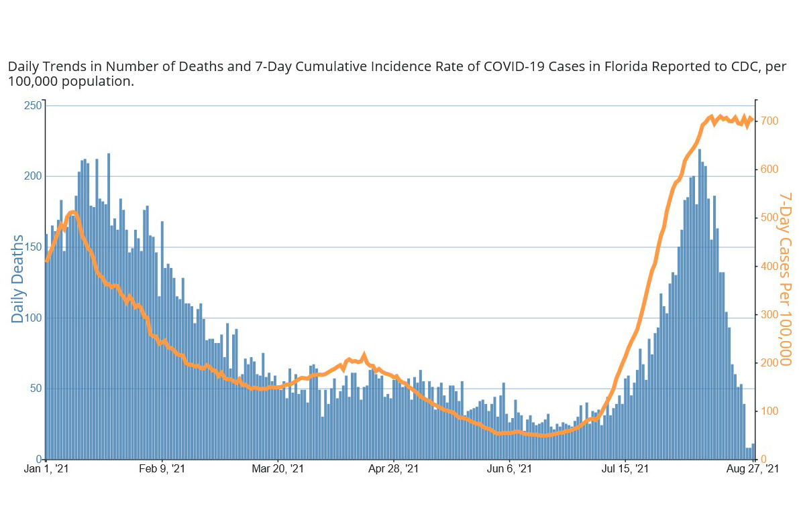The height and width of the screenshot is (532, 799).
Task: Pick the Apr 28, '21 date label
Action: tap(394, 470)
